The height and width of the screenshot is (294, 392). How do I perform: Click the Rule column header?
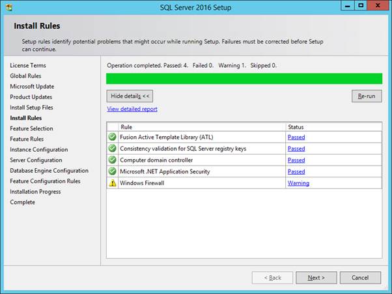pos(202,127)
